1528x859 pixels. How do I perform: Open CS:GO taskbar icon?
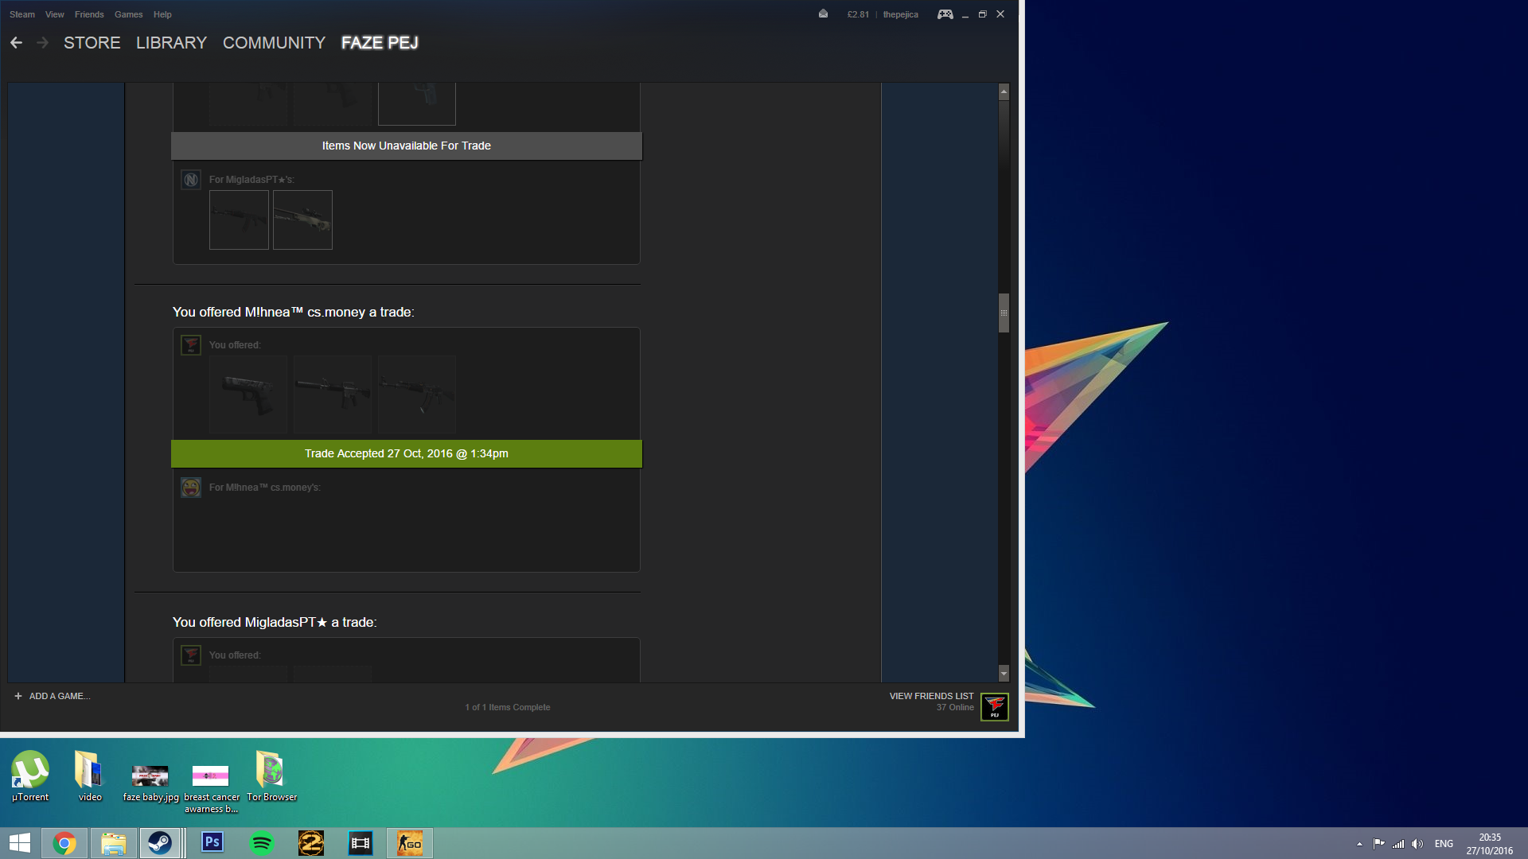tap(410, 842)
